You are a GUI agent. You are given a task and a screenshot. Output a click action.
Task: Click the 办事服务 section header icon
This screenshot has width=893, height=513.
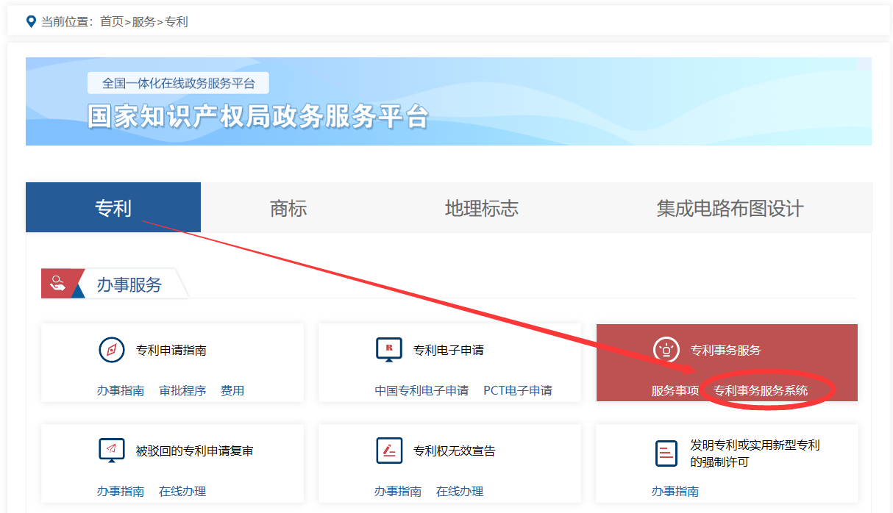59,284
